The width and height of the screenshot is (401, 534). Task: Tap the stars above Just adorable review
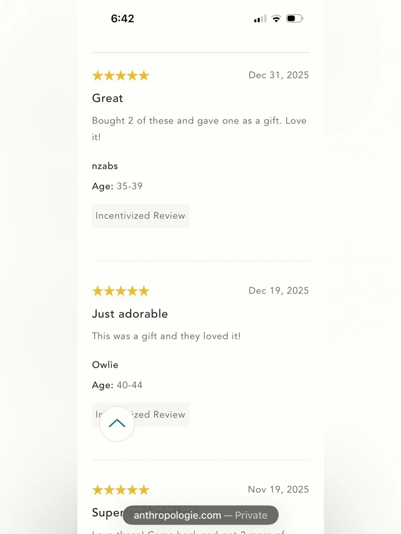[121, 291]
